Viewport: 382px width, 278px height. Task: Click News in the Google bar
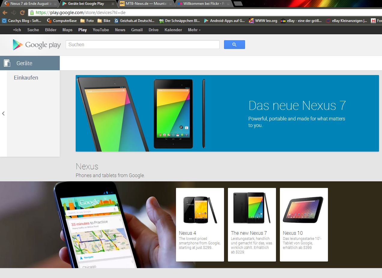120,30
